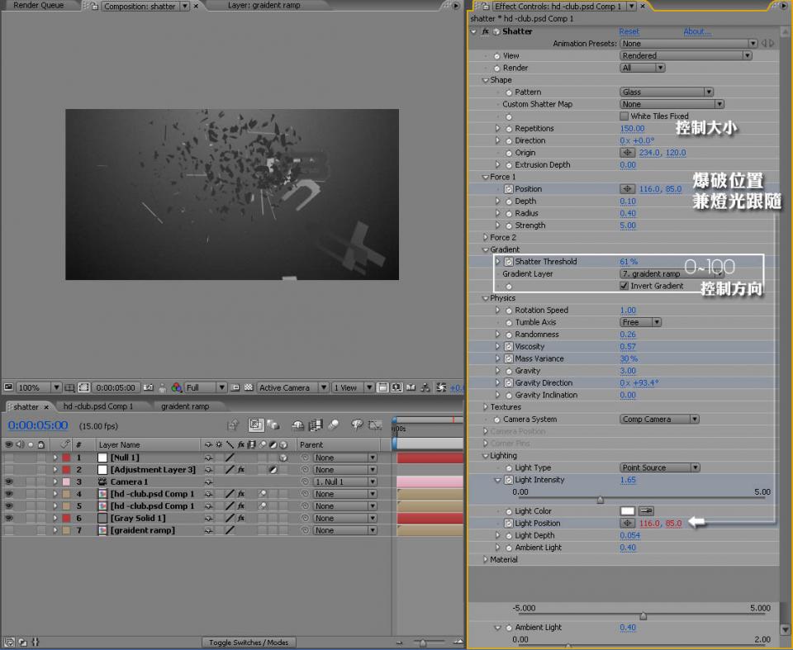Click the Origin point picker crosshair button
This screenshot has width=793, height=650.
pos(627,153)
